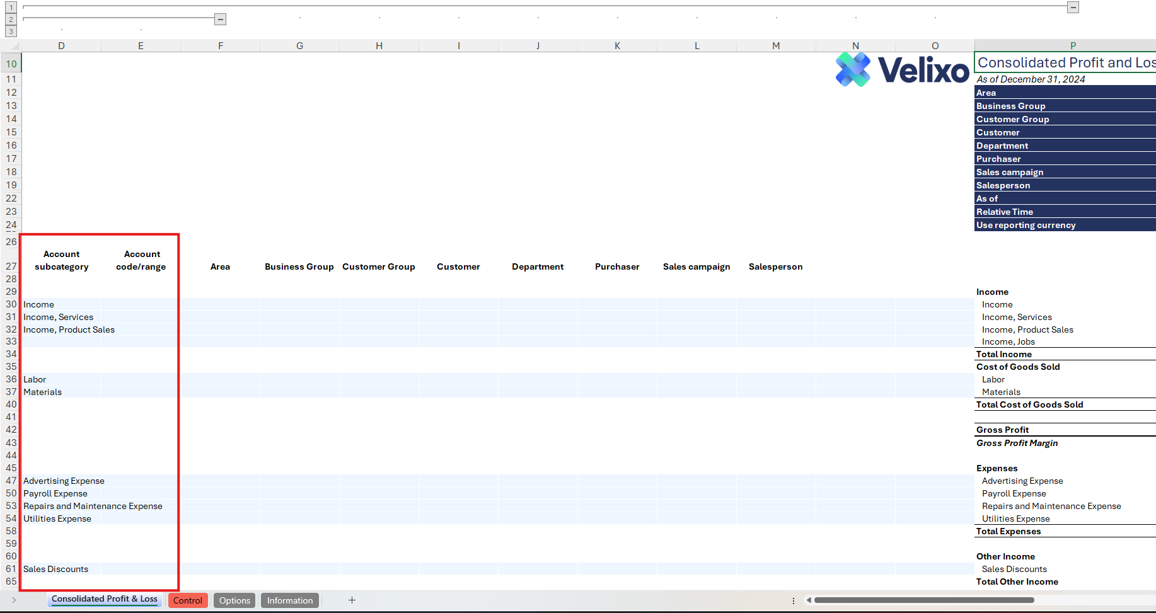Show outline level 2 columns
Viewport: 1156px width, 613px height.
[x=11, y=20]
